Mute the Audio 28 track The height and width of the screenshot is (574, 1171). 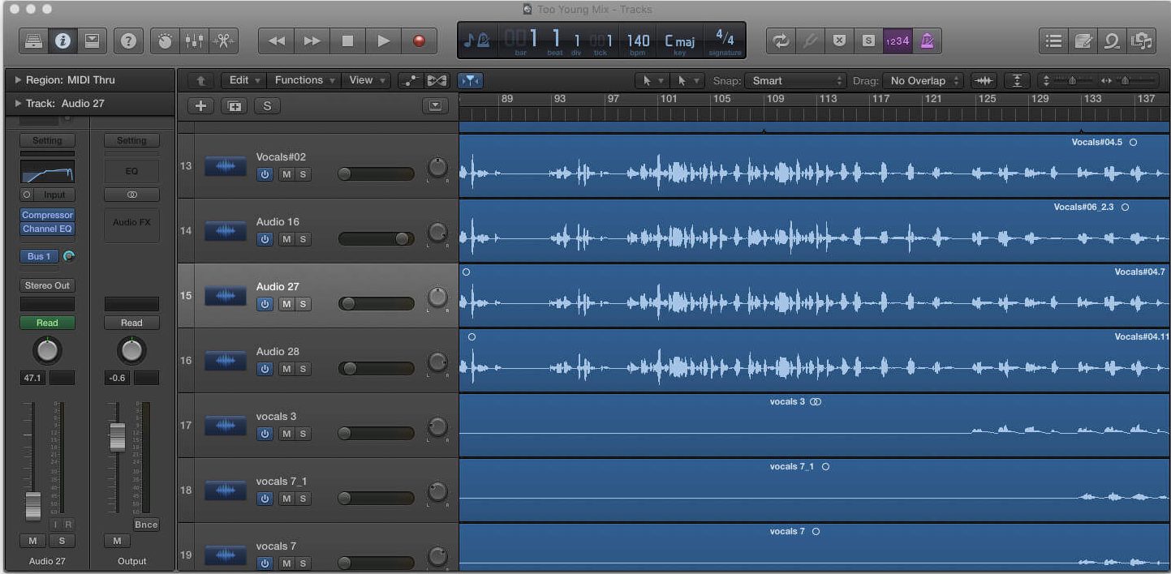click(286, 369)
